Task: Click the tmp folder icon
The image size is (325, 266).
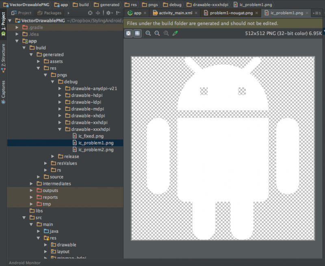Action: tap(39, 204)
